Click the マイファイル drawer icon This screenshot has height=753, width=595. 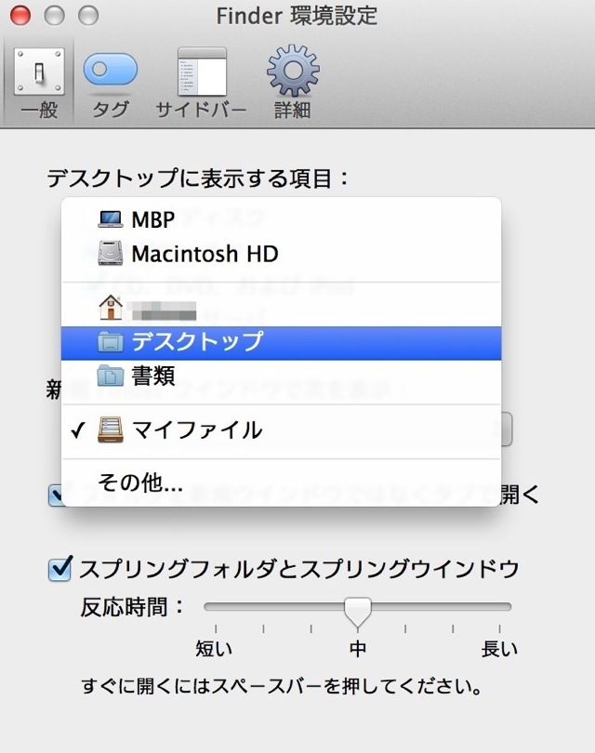pos(111,429)
